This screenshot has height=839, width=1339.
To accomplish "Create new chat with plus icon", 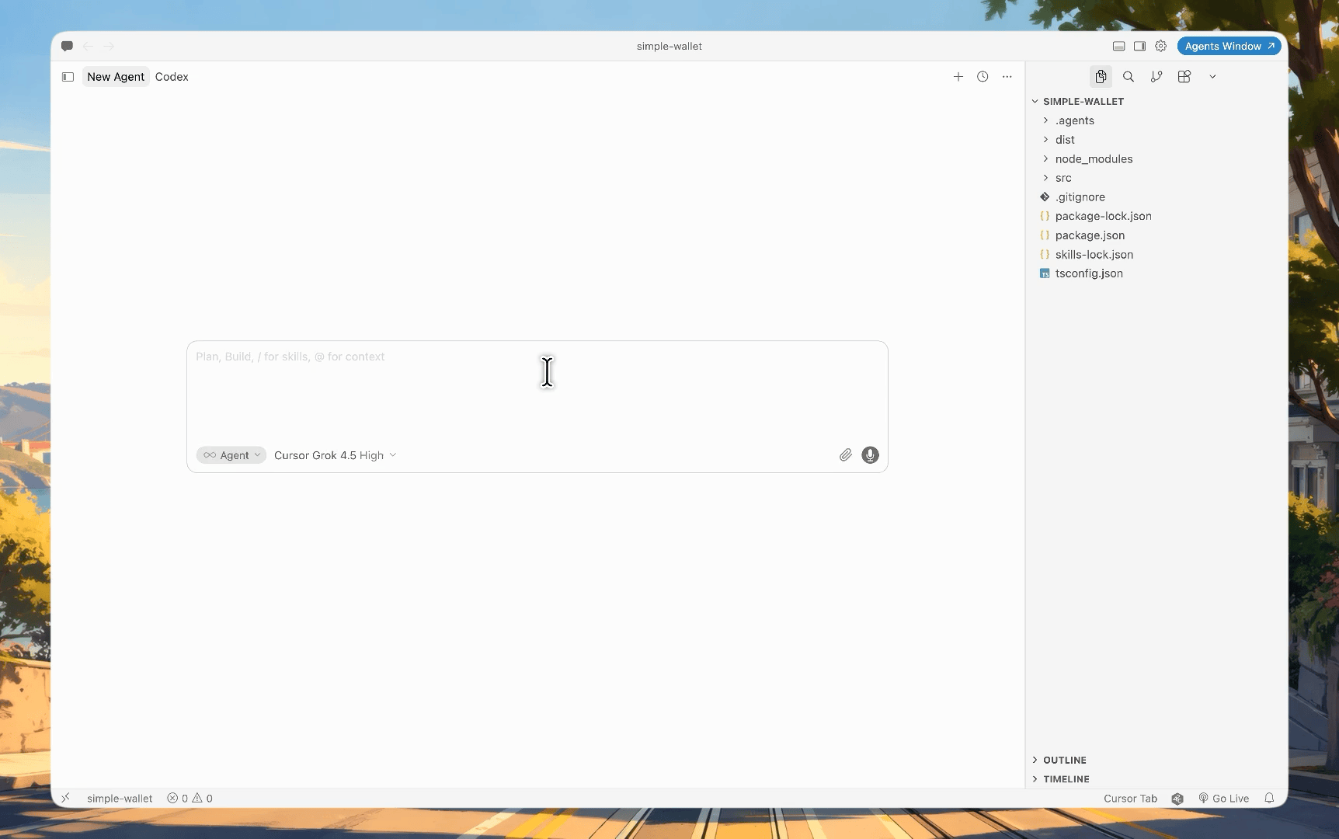I will 958,77.
